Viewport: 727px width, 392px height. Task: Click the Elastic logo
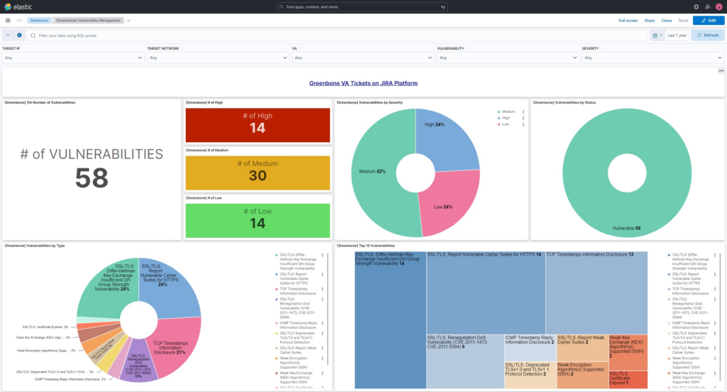click(x=18, y=7)
